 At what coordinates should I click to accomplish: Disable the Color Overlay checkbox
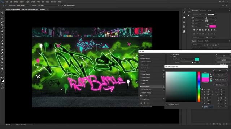point(141,87)
